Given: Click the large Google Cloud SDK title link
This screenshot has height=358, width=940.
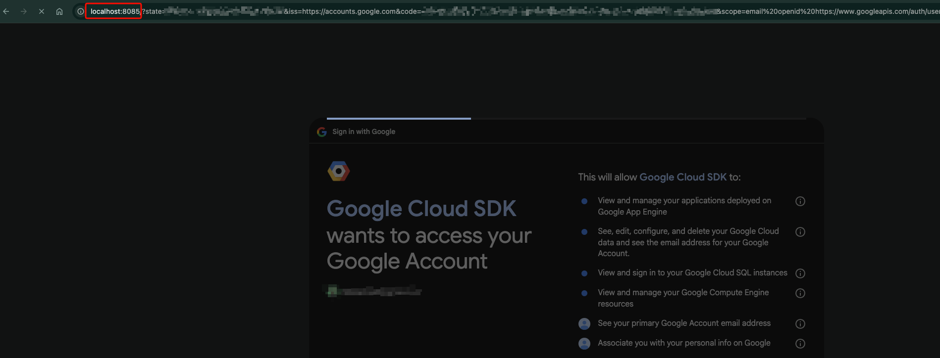Looking at the screenshot, I should point(421,209).
